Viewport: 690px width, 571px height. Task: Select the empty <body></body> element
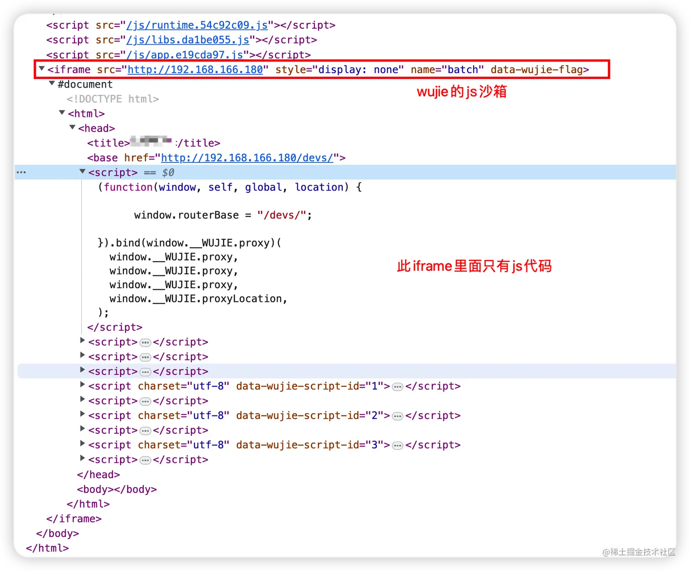click(x=117, y=489)
